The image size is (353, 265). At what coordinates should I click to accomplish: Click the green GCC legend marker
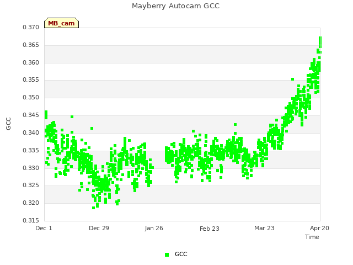coord(167,255)
